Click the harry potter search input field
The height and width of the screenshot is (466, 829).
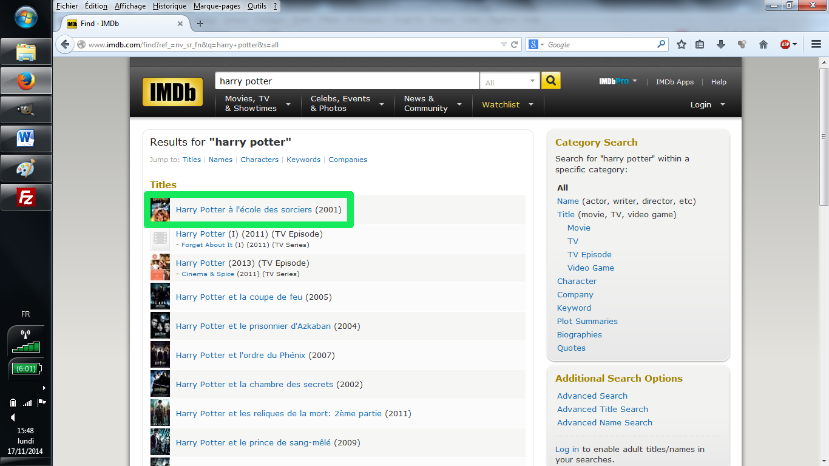coord(347,81)
